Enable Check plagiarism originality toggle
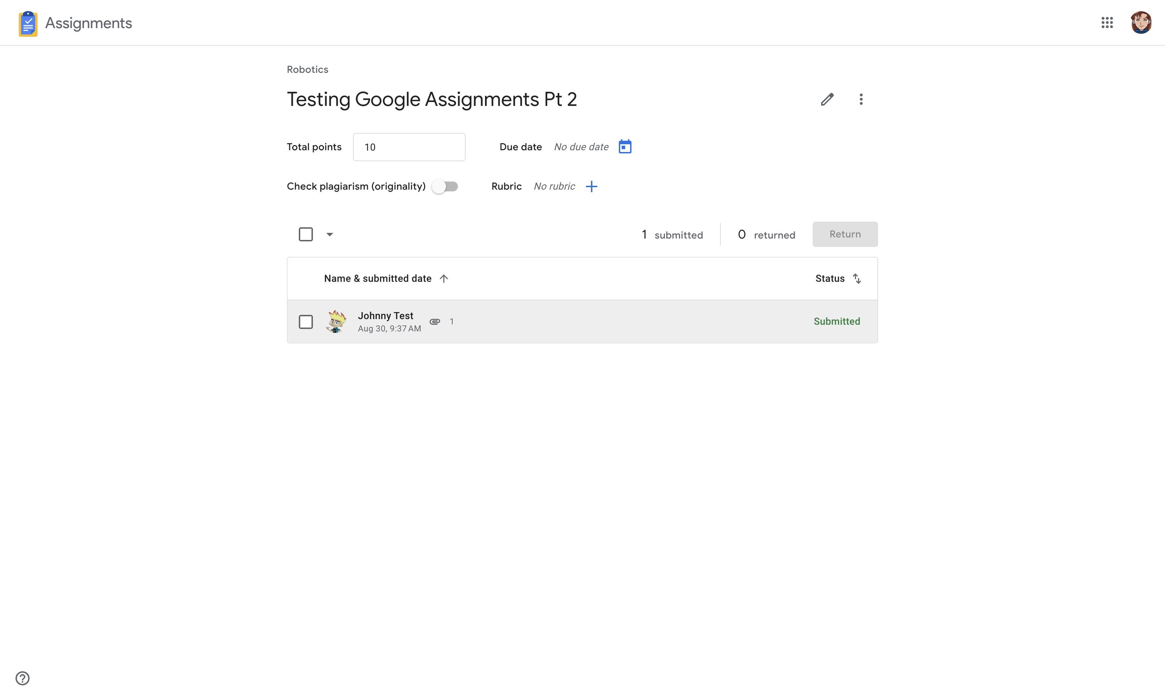 tap(445, 187)
